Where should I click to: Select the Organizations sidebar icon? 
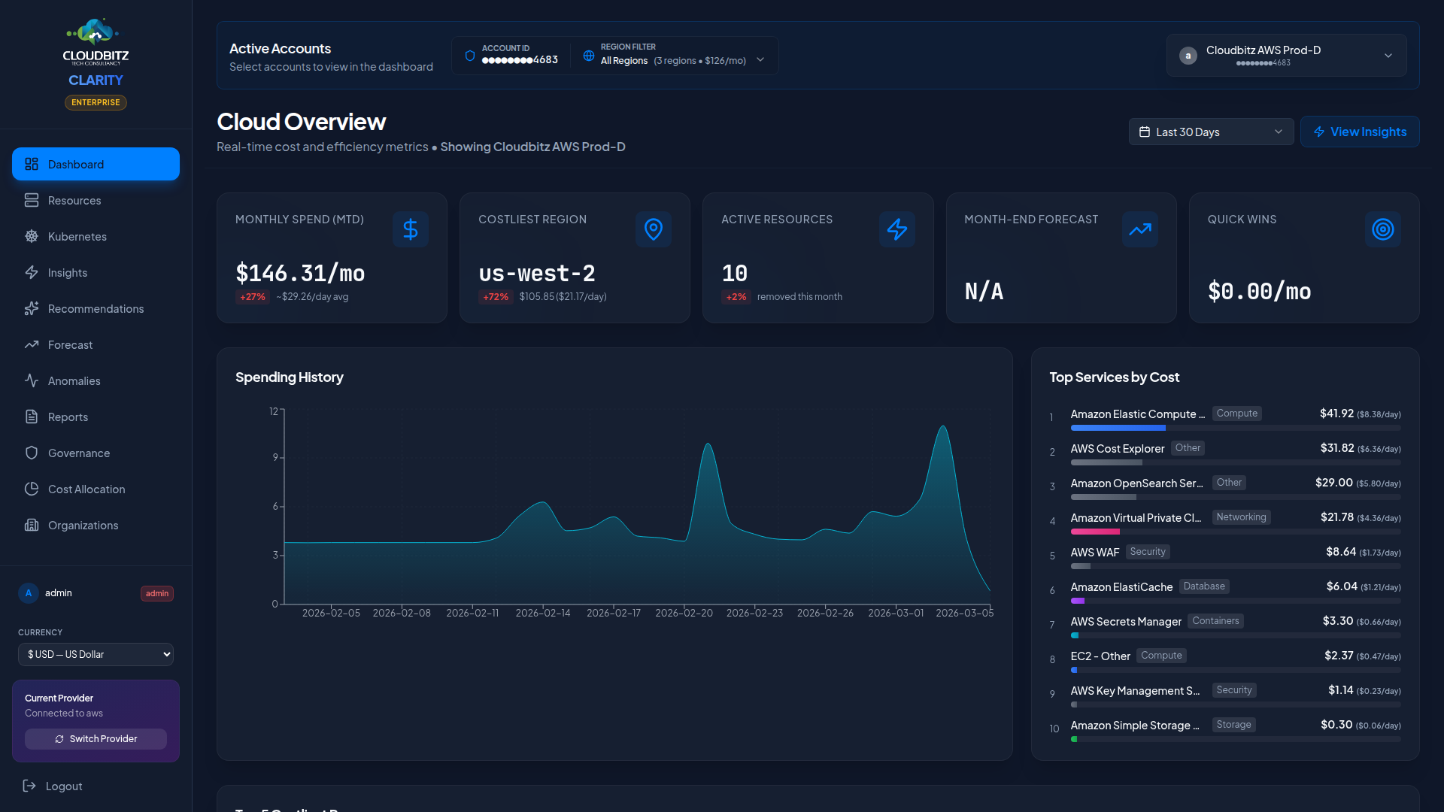31,525
